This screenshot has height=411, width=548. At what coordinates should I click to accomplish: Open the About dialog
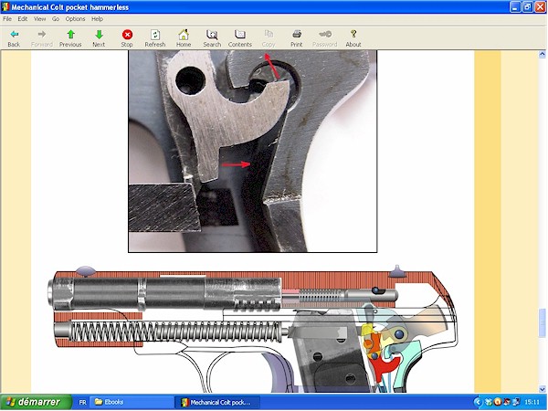(353, 38)
